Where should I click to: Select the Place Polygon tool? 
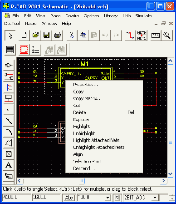pyautogui.click(x=9, y=143)
